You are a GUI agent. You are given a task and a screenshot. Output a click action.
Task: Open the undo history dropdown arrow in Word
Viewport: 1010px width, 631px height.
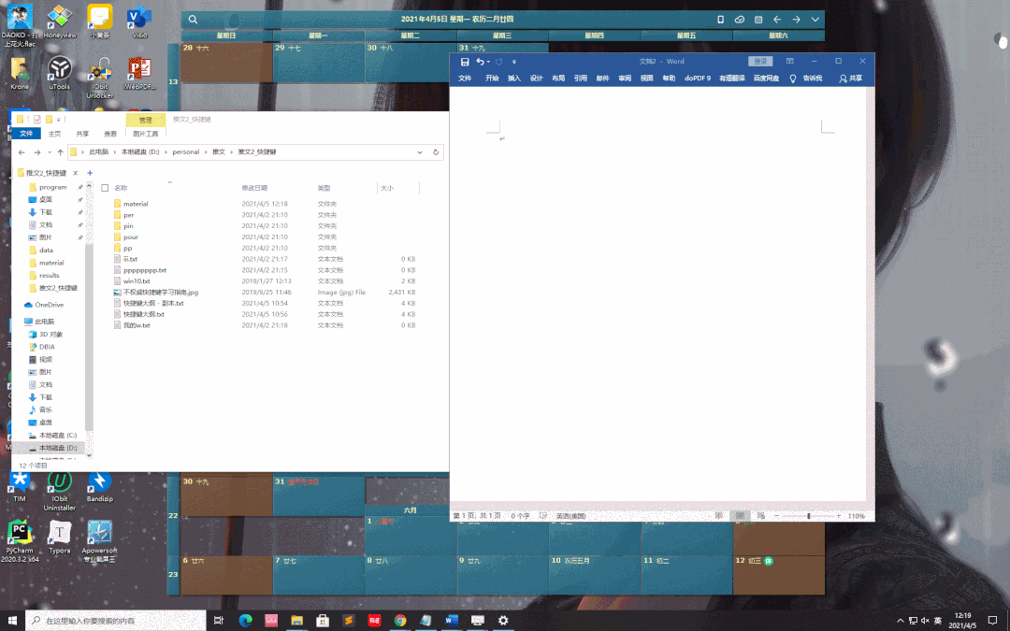488,62
